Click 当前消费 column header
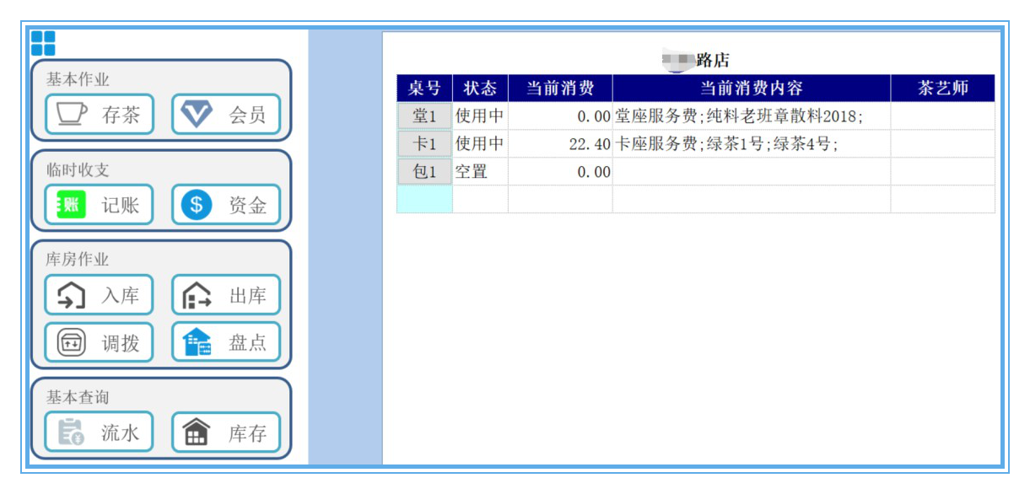Screen dimensions: 1030x494 click(560, 89)
